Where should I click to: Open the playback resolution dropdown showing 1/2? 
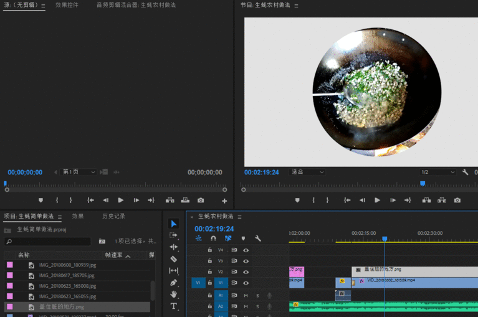point(437,172)
